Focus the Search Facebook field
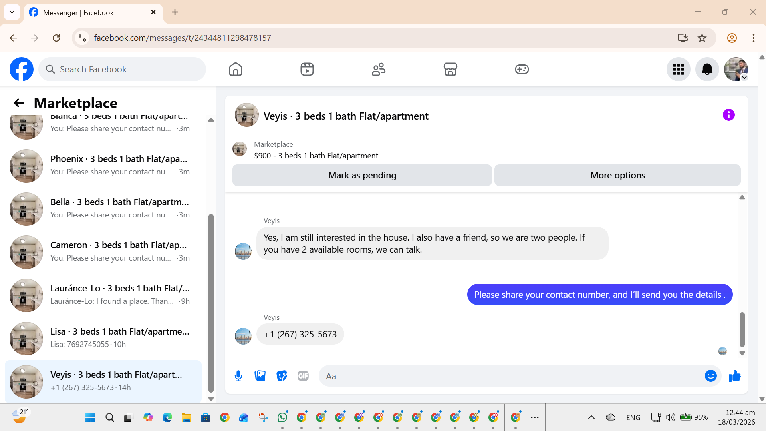 point(122,69)
